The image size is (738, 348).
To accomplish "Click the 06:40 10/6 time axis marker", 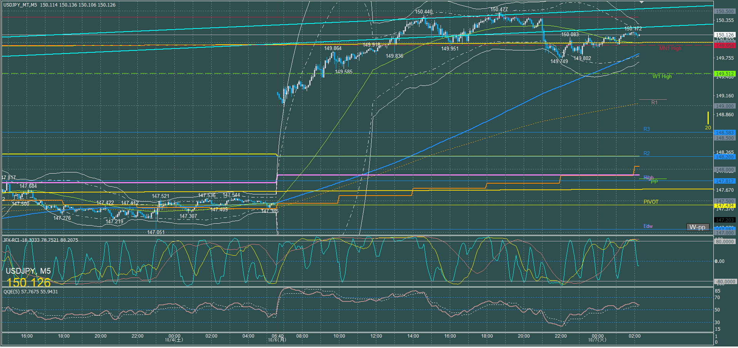I will (x=277, y=338).
